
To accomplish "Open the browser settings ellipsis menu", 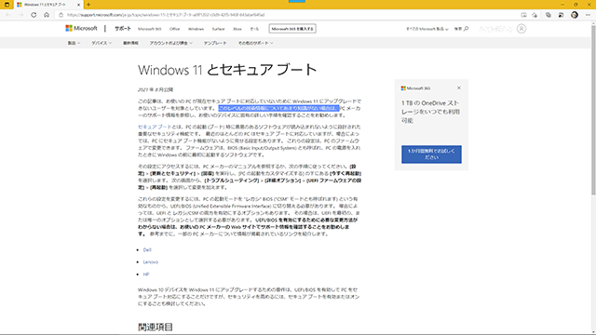I will click(x=588, y=15).
